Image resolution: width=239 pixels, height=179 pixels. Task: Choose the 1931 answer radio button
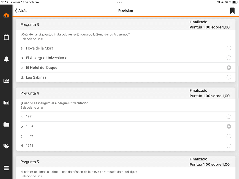tap(229, 117)
